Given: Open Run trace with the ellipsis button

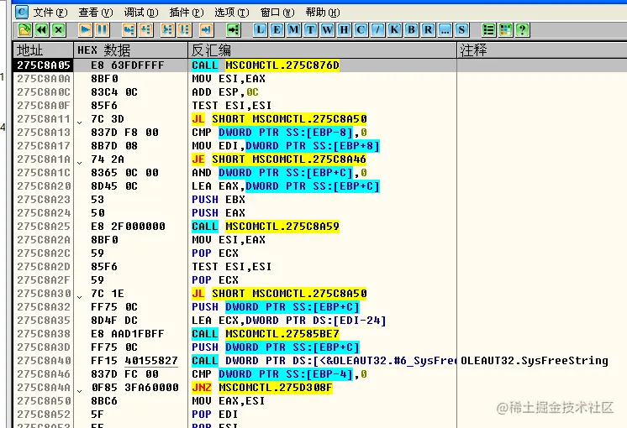Looking at the screenshot, I should [x=445, y=30].
